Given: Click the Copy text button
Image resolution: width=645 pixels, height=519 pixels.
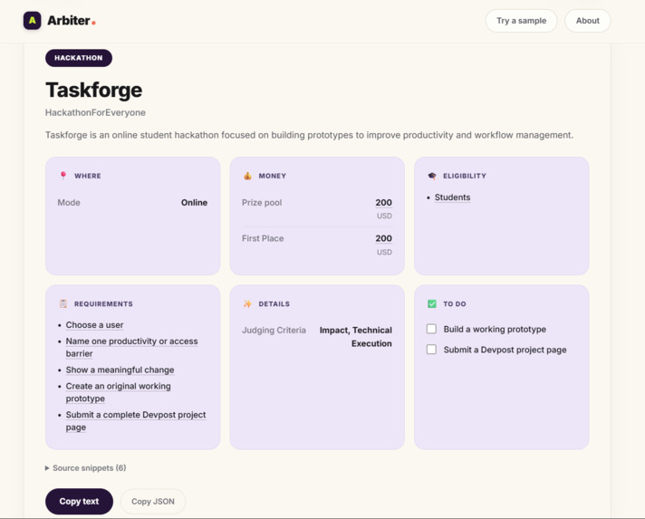Looking at the screenshot, I should [79, 501].
